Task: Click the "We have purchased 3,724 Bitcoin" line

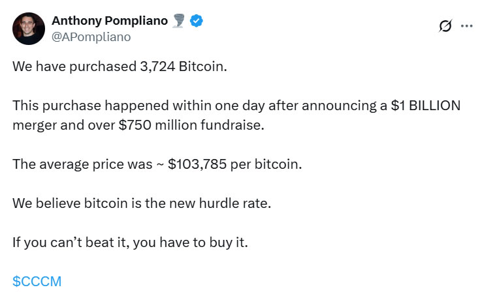Action: (x=120, y=68)
